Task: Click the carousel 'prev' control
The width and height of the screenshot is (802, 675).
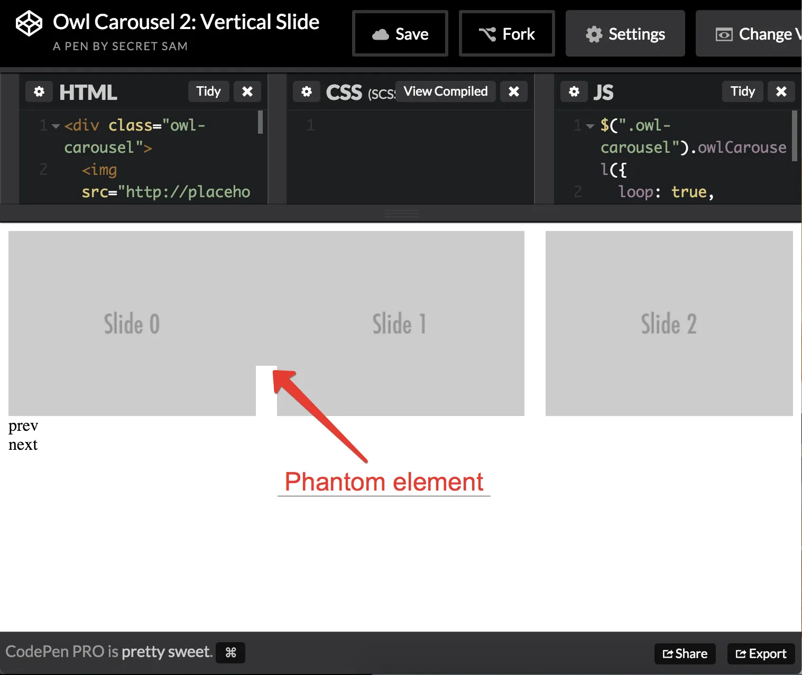Action: click(x=23, y=426)
